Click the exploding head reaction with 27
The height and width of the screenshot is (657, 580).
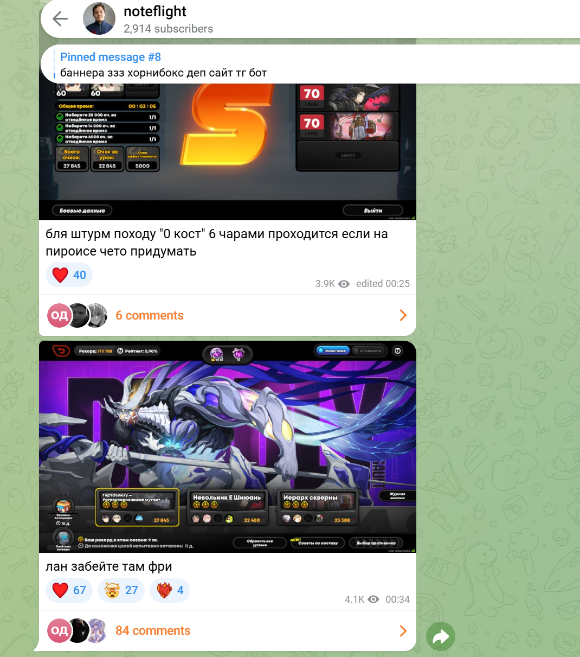coord(121,590)
